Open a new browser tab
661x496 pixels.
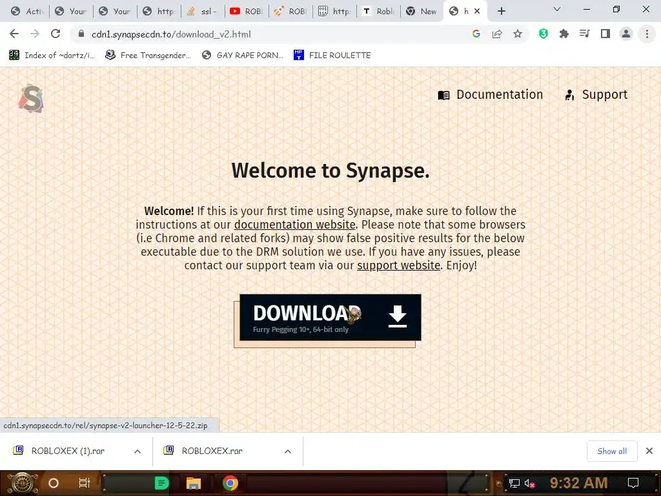point(501,11)
